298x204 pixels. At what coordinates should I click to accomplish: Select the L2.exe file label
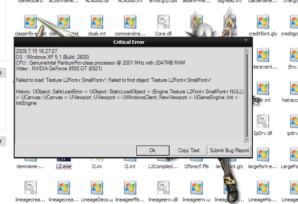pyautogui.click(x=63, y=167)
